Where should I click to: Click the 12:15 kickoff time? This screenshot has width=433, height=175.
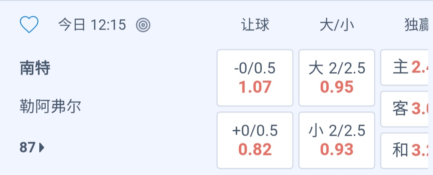tap(108, 25)
